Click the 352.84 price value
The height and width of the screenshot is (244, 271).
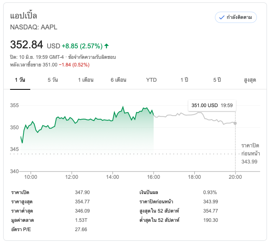(26, 44)
